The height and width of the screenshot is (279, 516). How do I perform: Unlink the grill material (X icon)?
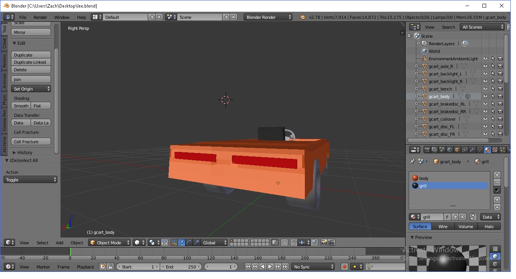462,217
